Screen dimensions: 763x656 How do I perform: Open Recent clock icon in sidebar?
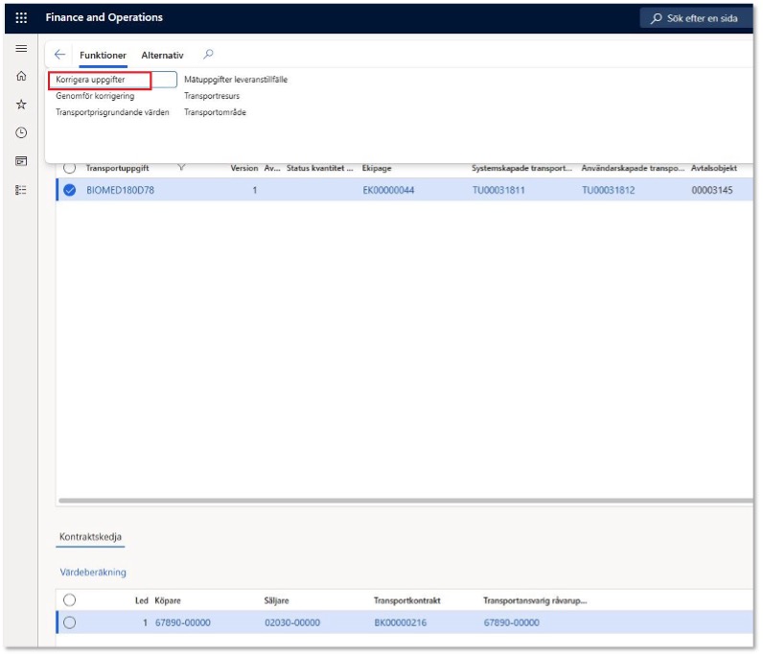coord(21,132)
